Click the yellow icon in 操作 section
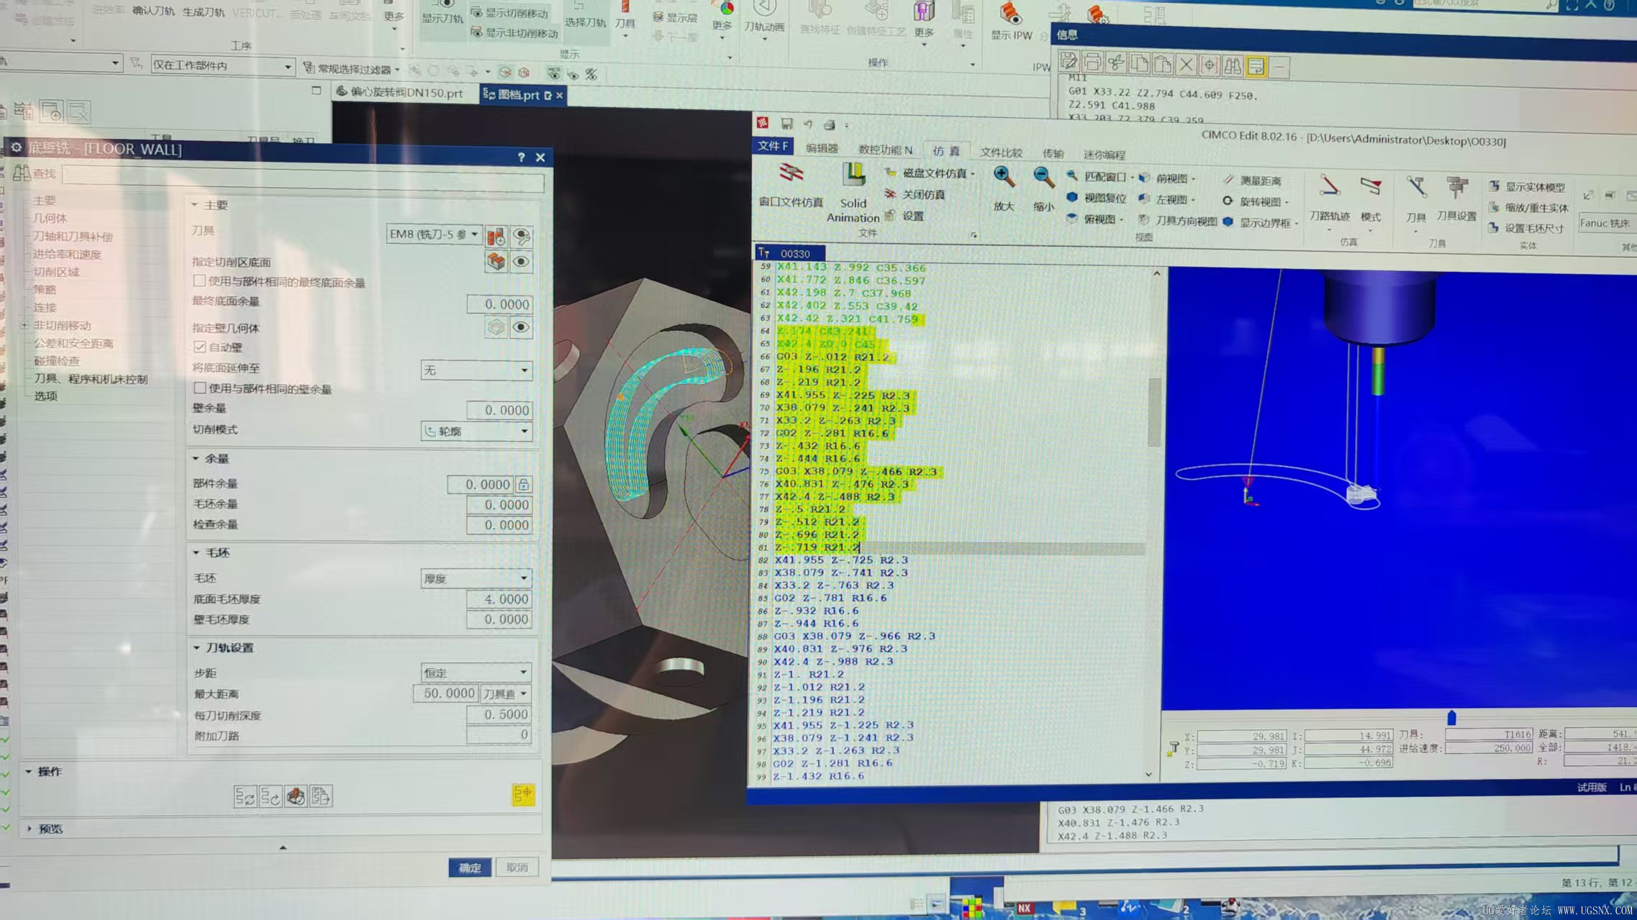The height and width of the screenshot is (920, 1637). click(x=523, y=794)
